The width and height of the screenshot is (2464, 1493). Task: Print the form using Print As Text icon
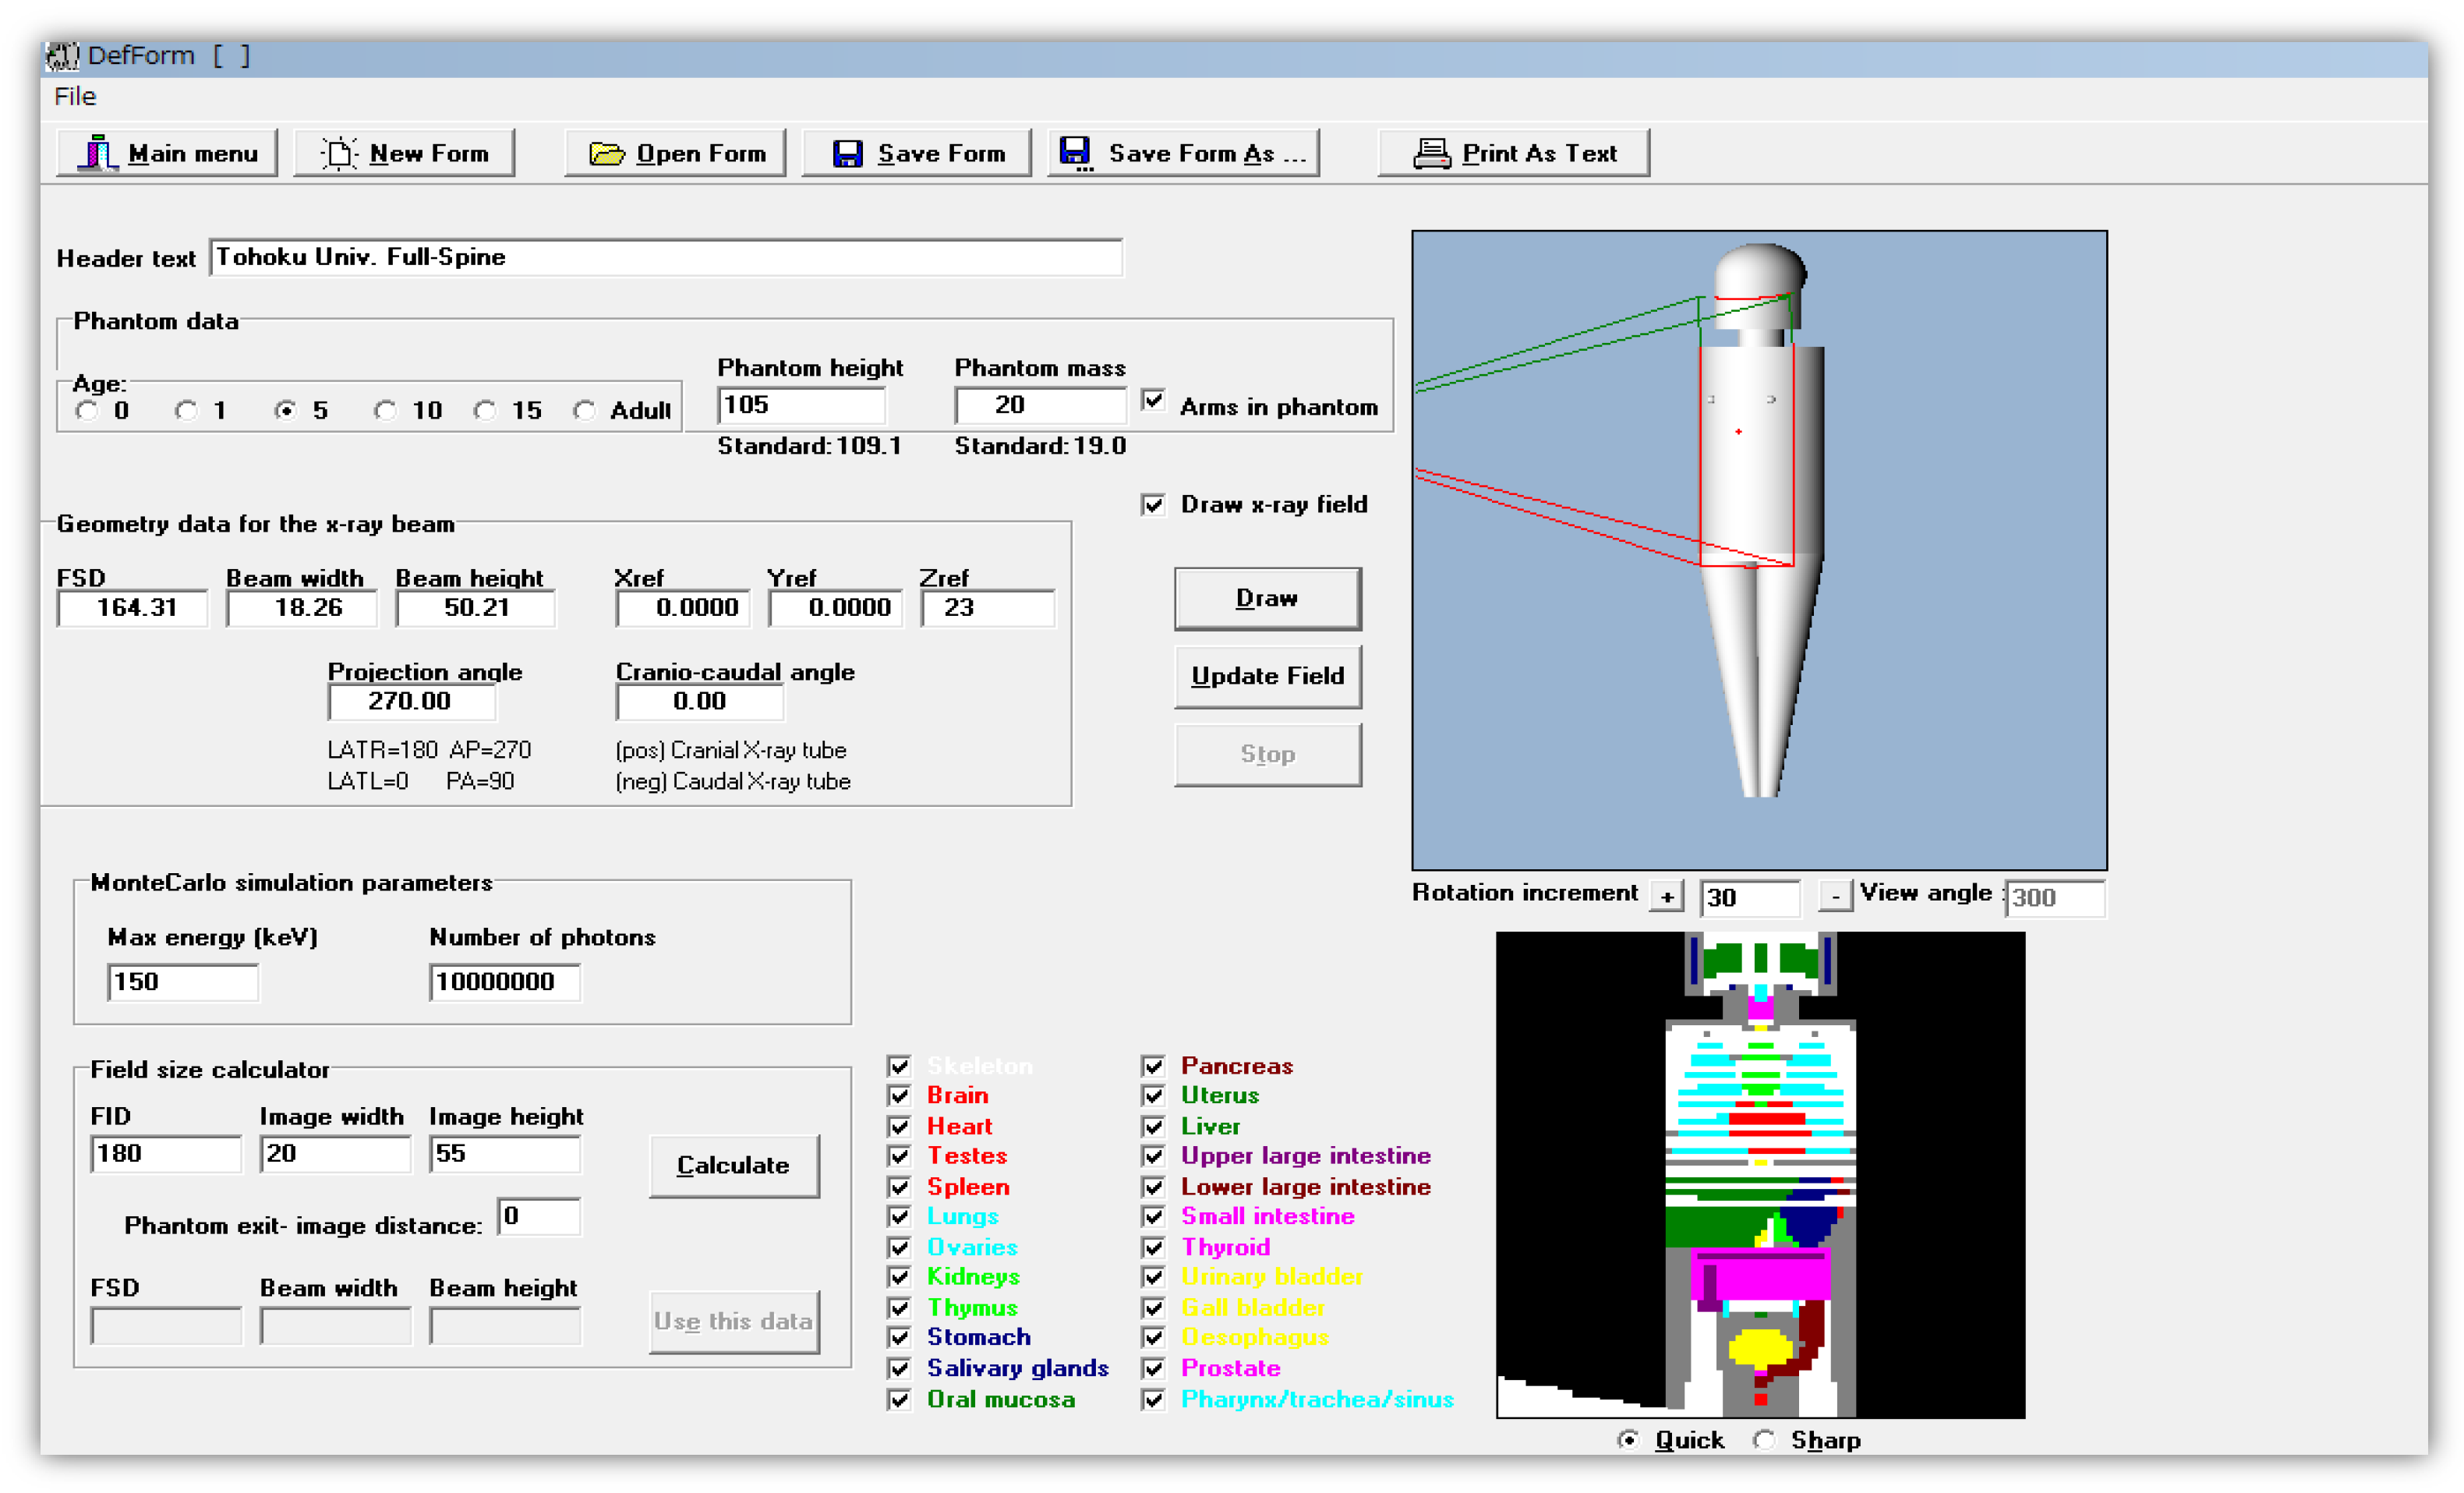click(x=1513, y=152)
